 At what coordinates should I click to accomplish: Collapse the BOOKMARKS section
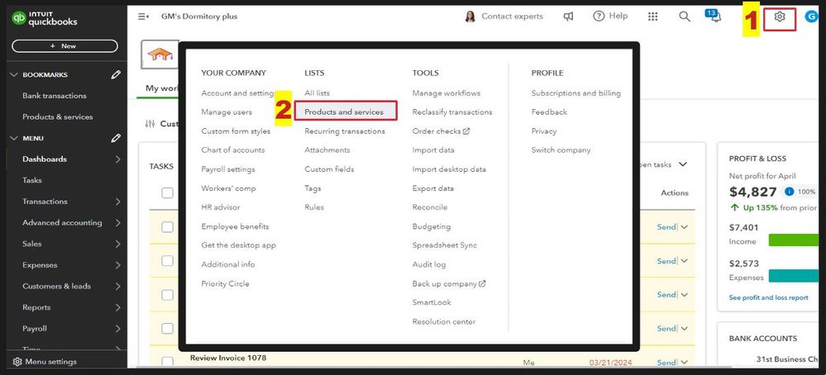(14, 74)
